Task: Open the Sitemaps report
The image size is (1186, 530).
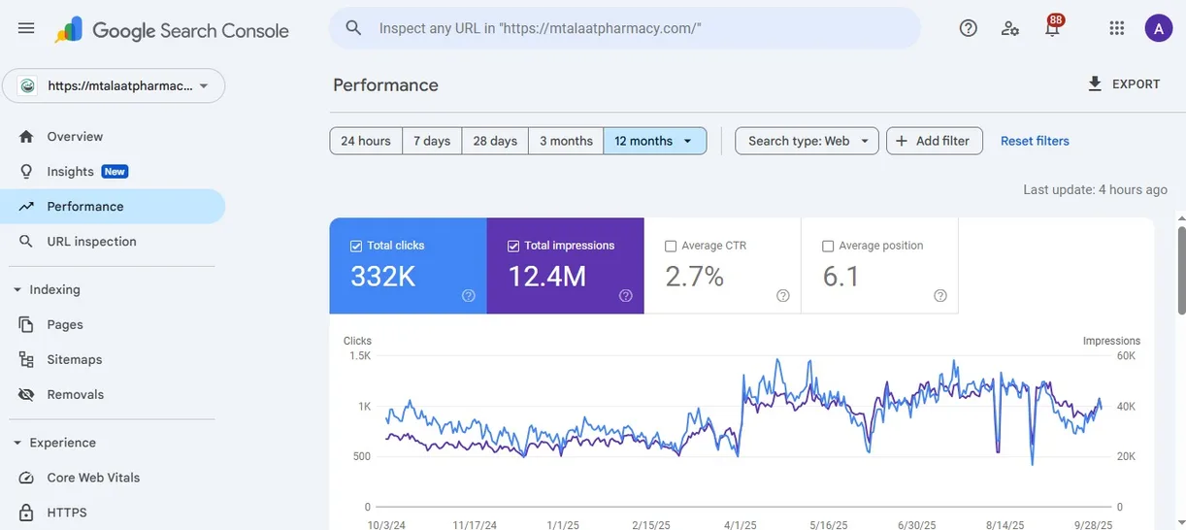Action: (113, 360)
